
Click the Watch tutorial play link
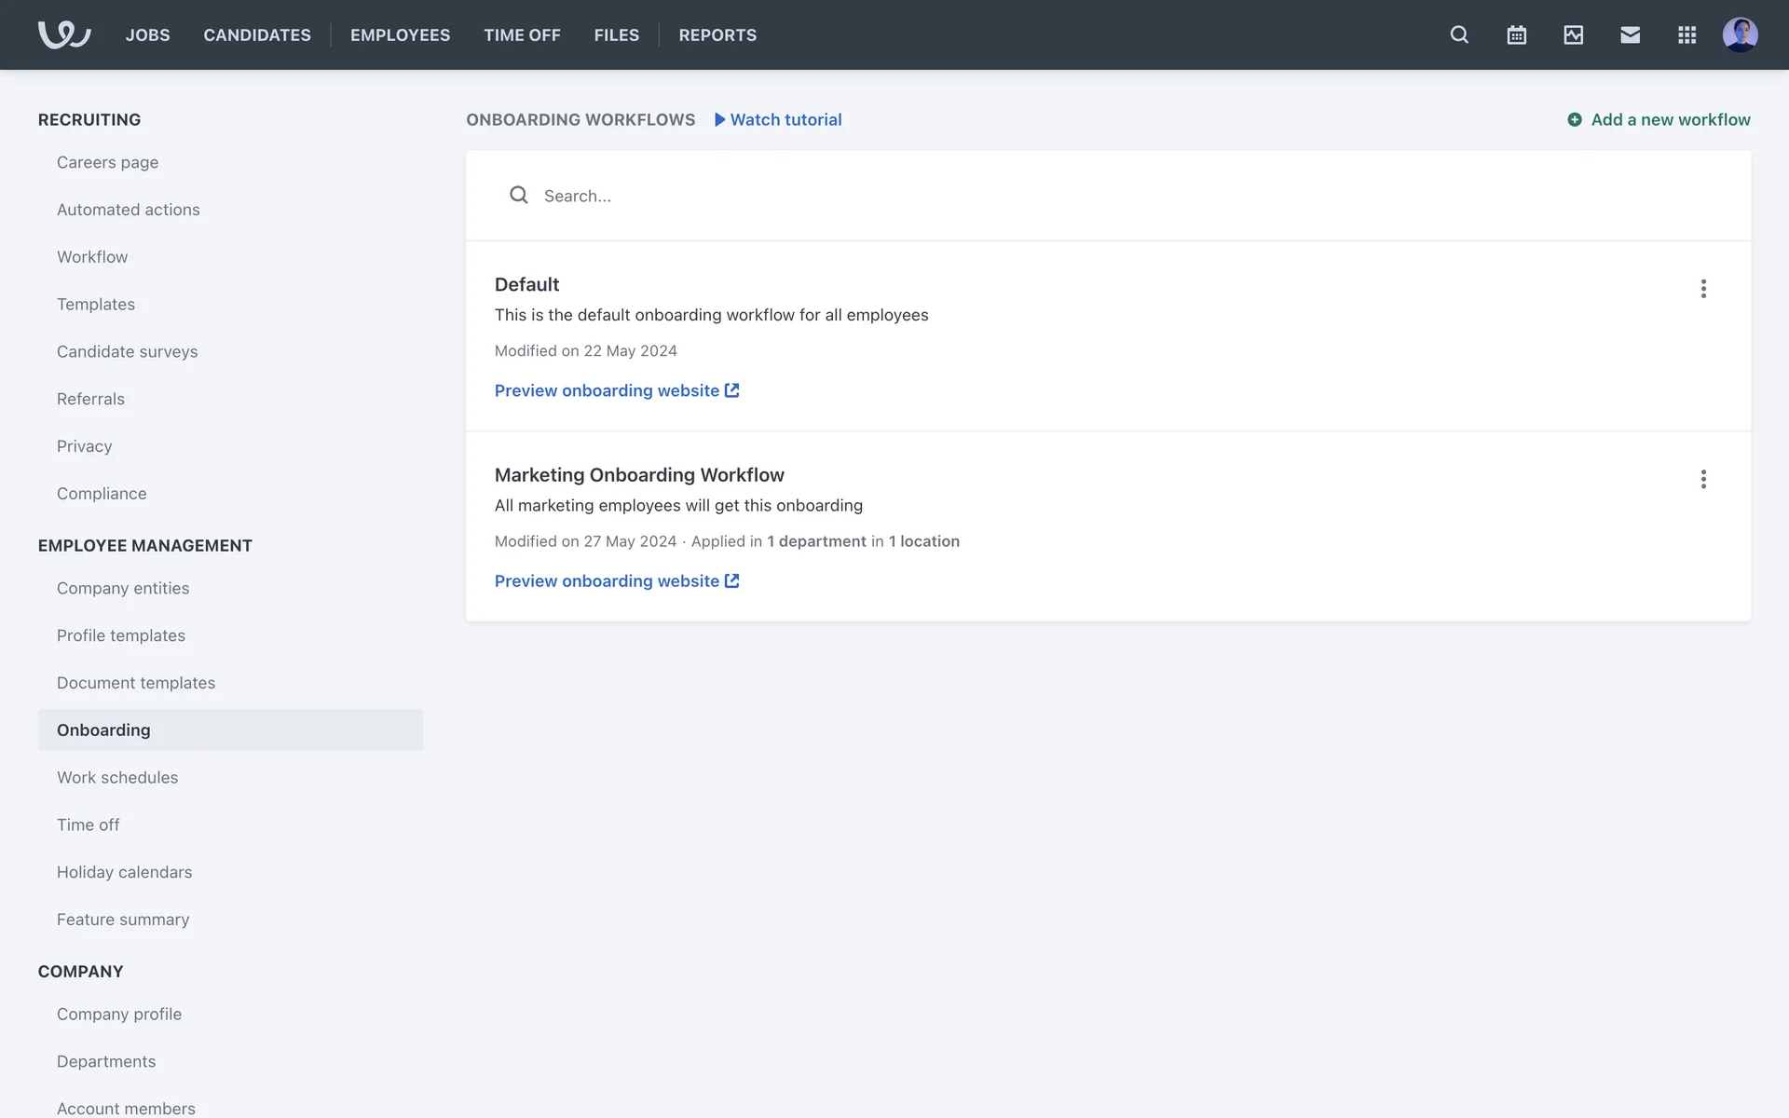coord(778,119)
